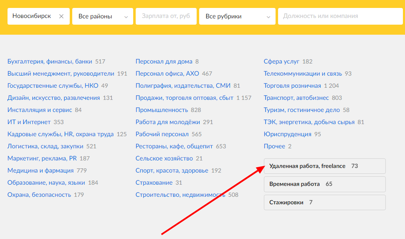Open Высший менеджмент, руководители category

click(61, 74)
